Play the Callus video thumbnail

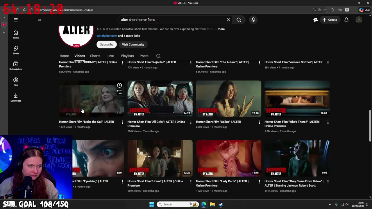point(228,99)
